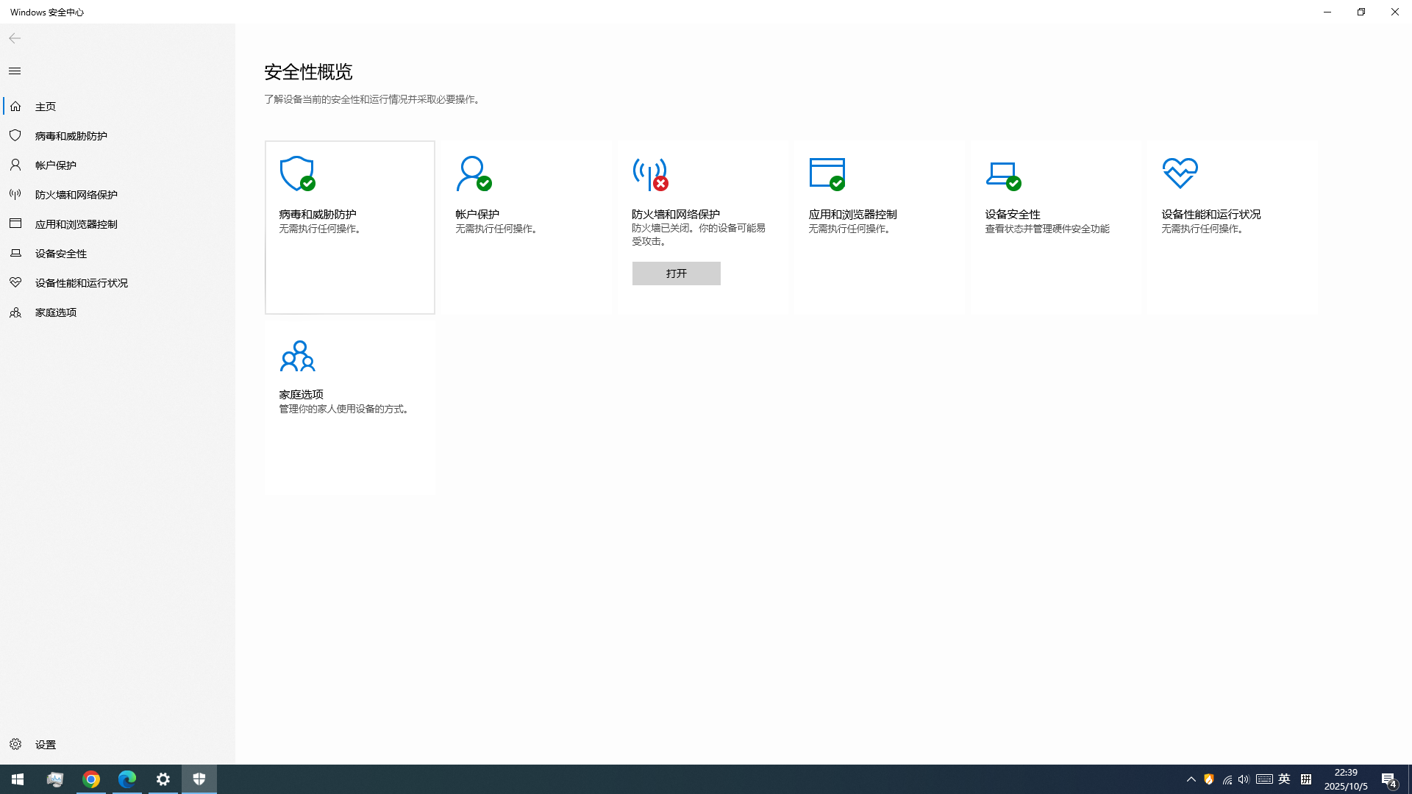Click the firewall antenna icon with red X
Viewport: 1412px width, 794px height.
coord(649,174)
